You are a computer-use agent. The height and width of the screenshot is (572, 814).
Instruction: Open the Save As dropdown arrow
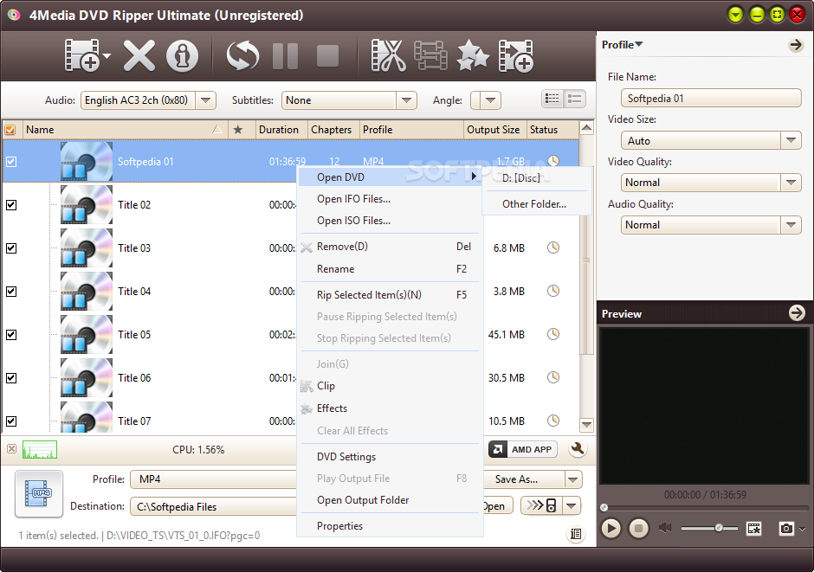pyautogui.click(x=572, y=479)
